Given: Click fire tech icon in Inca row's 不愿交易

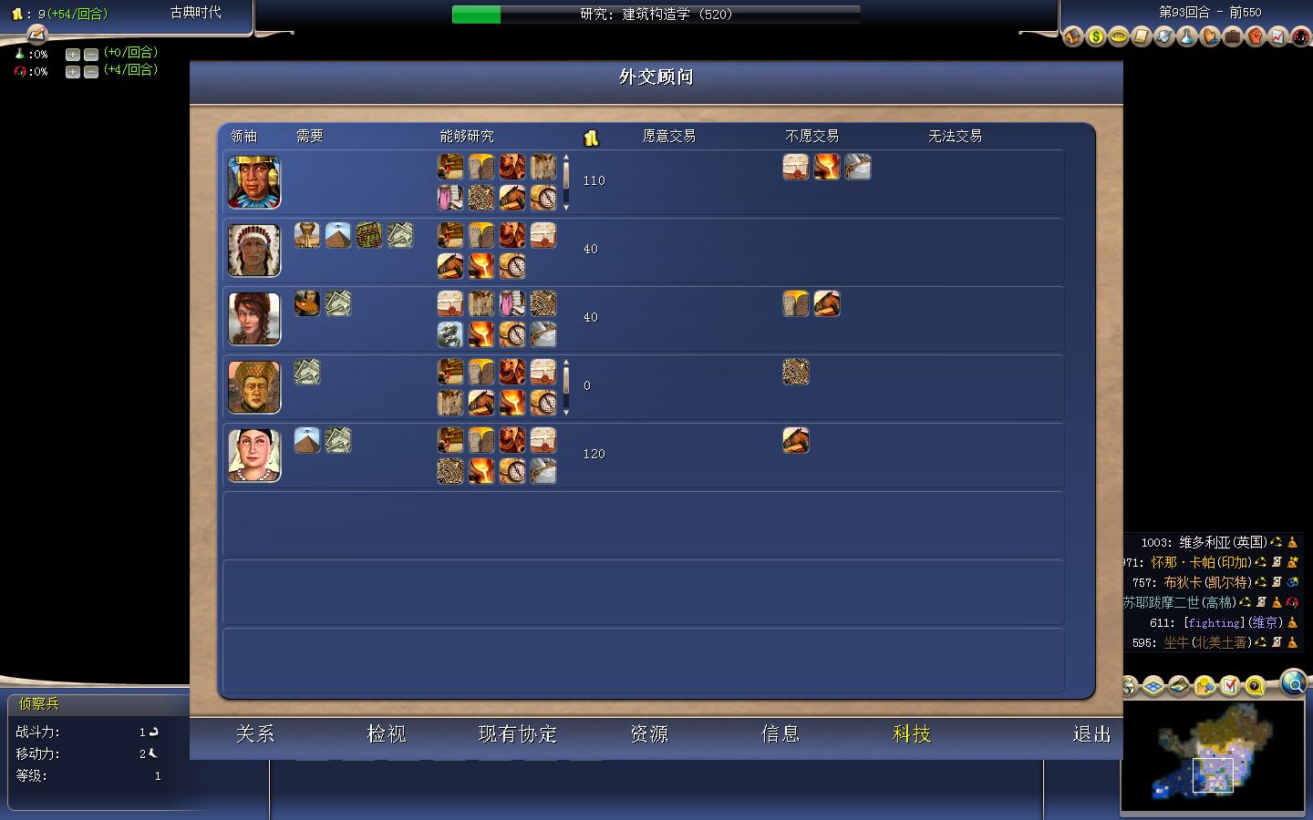Looking at the screenshot, I should point(827,168).
